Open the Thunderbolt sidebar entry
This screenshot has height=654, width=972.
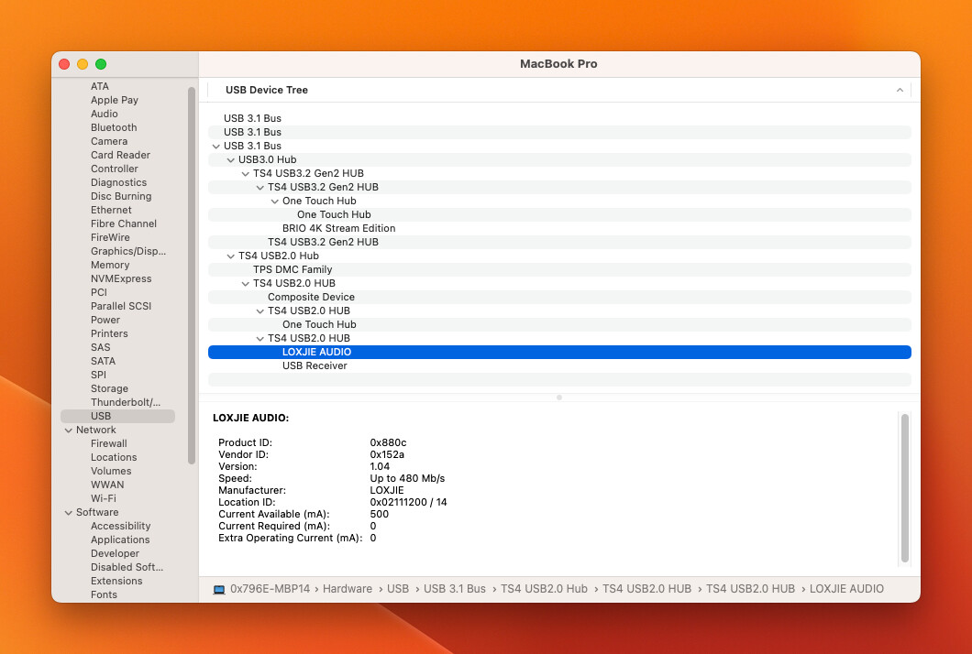(x=125, y=402)
